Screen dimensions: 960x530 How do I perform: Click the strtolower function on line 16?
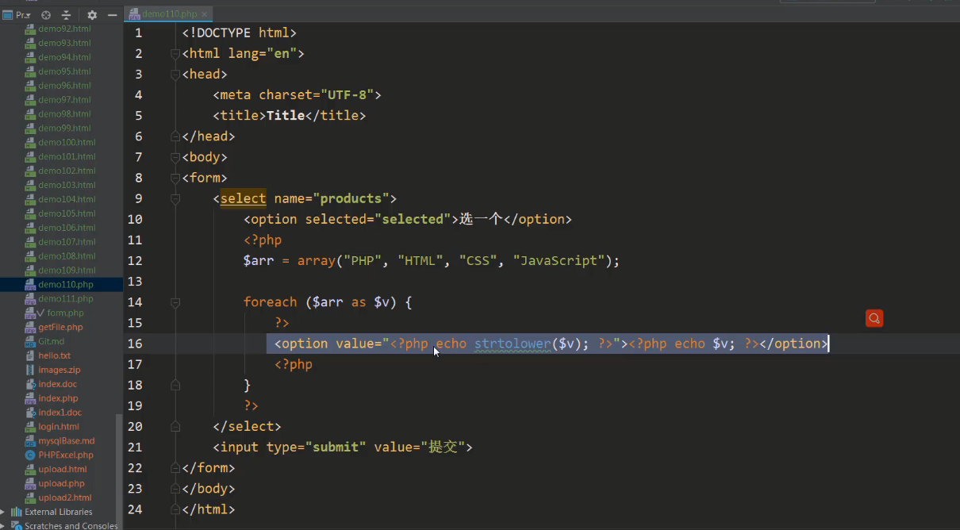click(512, 344)
